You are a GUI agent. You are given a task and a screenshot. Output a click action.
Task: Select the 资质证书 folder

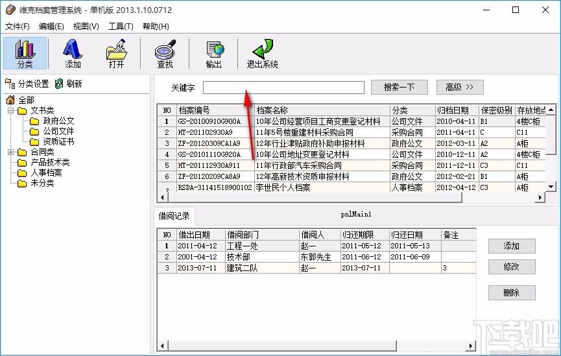(x=53, y=141)
